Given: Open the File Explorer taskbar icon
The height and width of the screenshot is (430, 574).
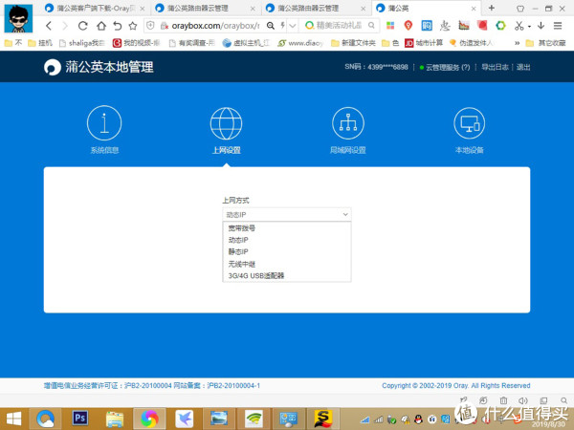Looking at the screenshot, I should pyautogui.click(x=115, y=419).
